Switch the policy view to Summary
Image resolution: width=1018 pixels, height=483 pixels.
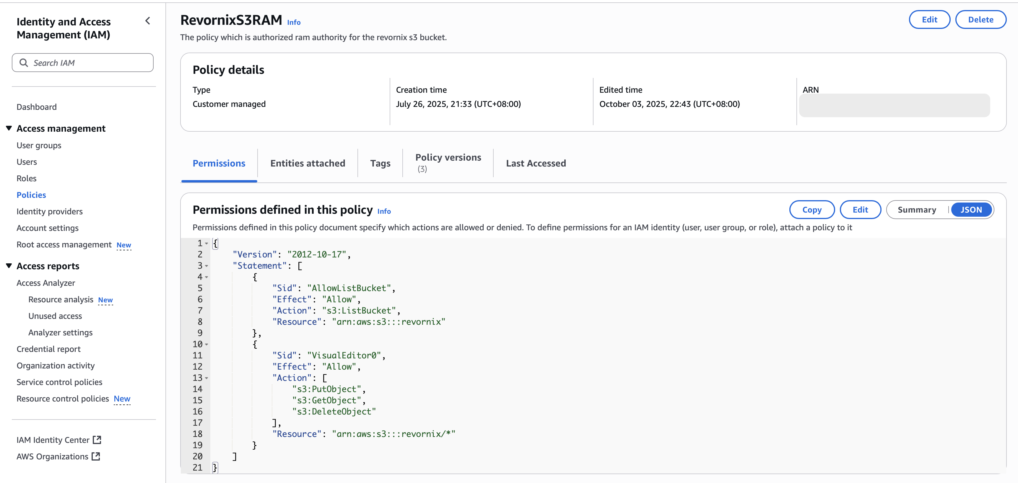(x=916, y=210)
